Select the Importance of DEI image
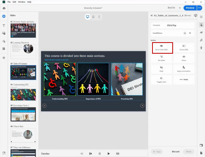This screenshot has width=205, height=157. pyautogui.click(x=93, y=79)
